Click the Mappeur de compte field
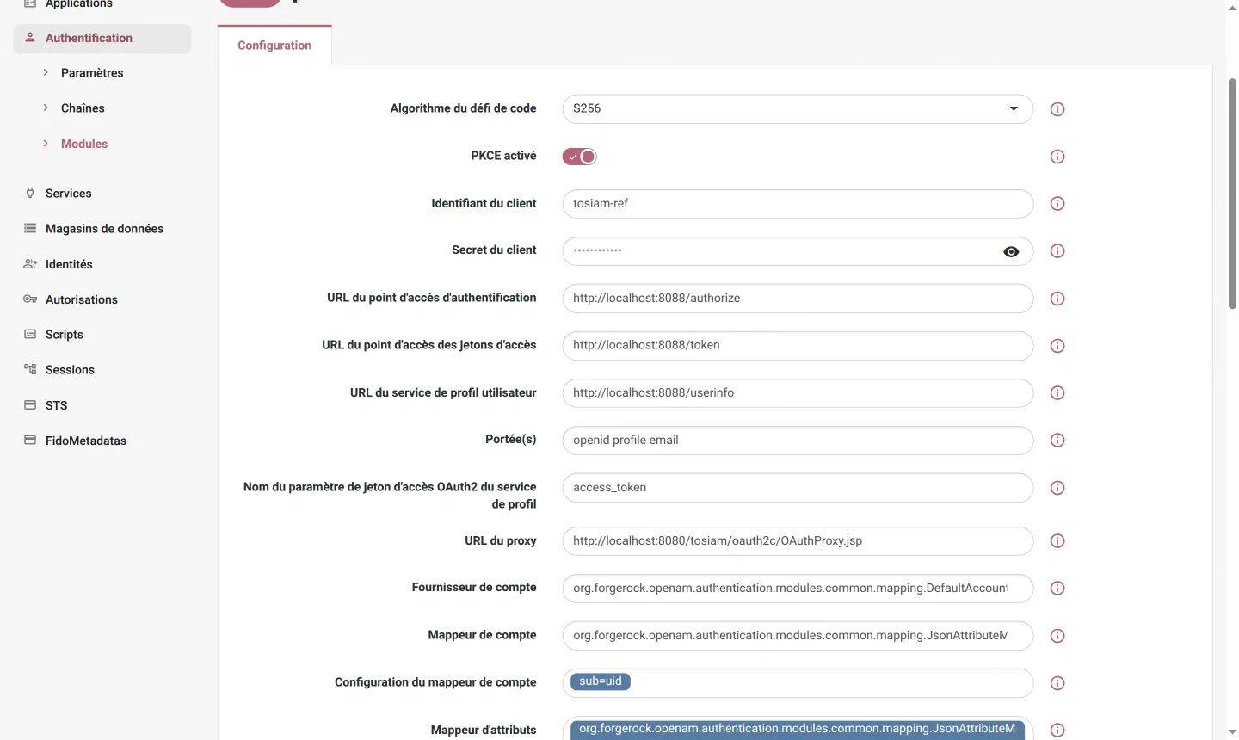1239x740 pixels. (798, 636)
